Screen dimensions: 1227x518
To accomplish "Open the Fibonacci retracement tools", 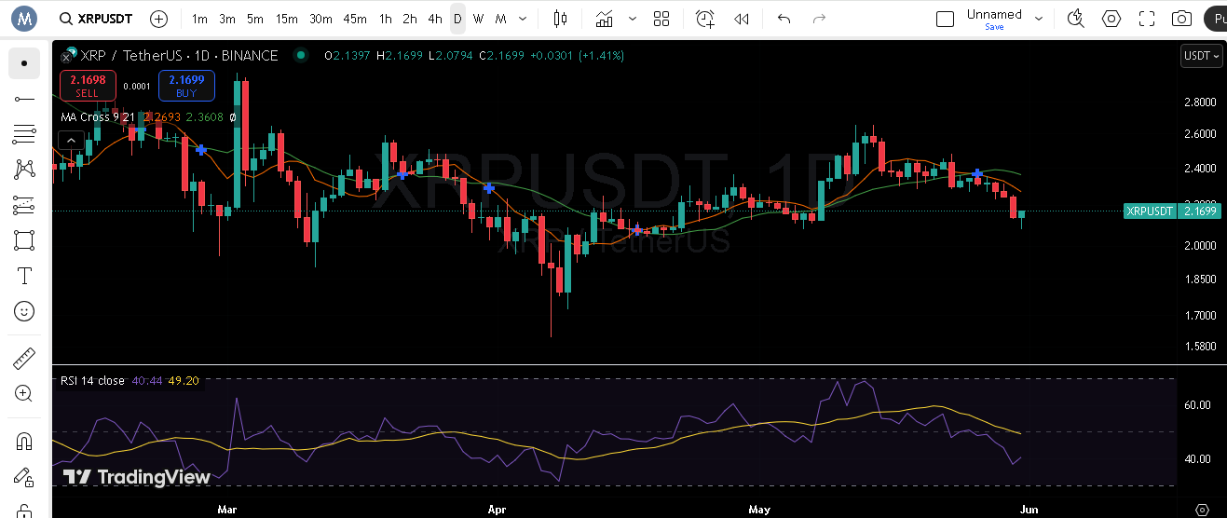I will click(24, 134).
